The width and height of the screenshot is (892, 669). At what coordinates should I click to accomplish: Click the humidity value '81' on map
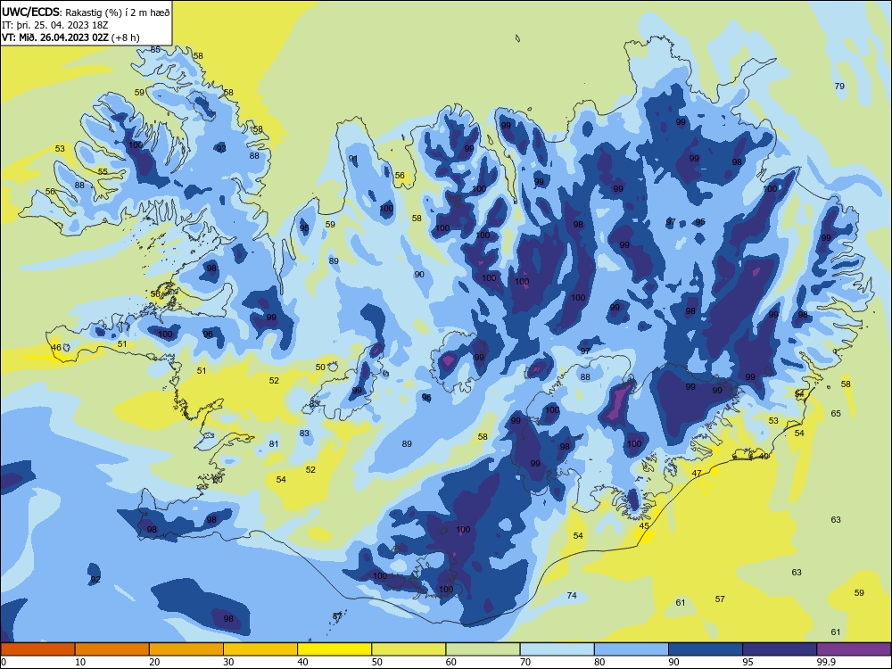click(274, 443)
